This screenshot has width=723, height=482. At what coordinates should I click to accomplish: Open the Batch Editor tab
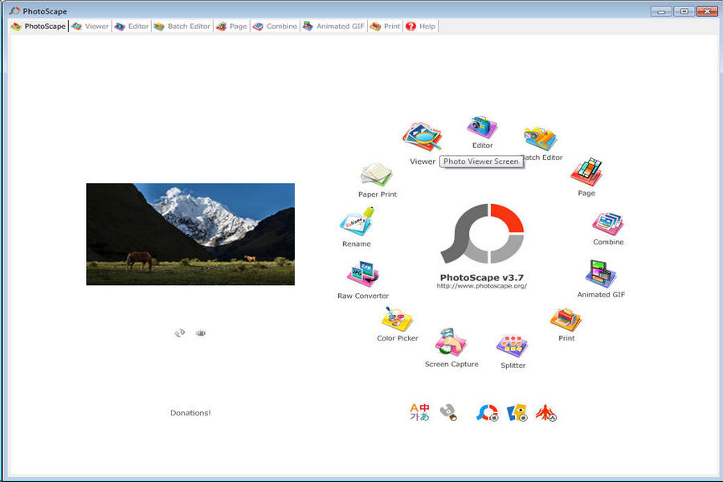pos(182,27)
